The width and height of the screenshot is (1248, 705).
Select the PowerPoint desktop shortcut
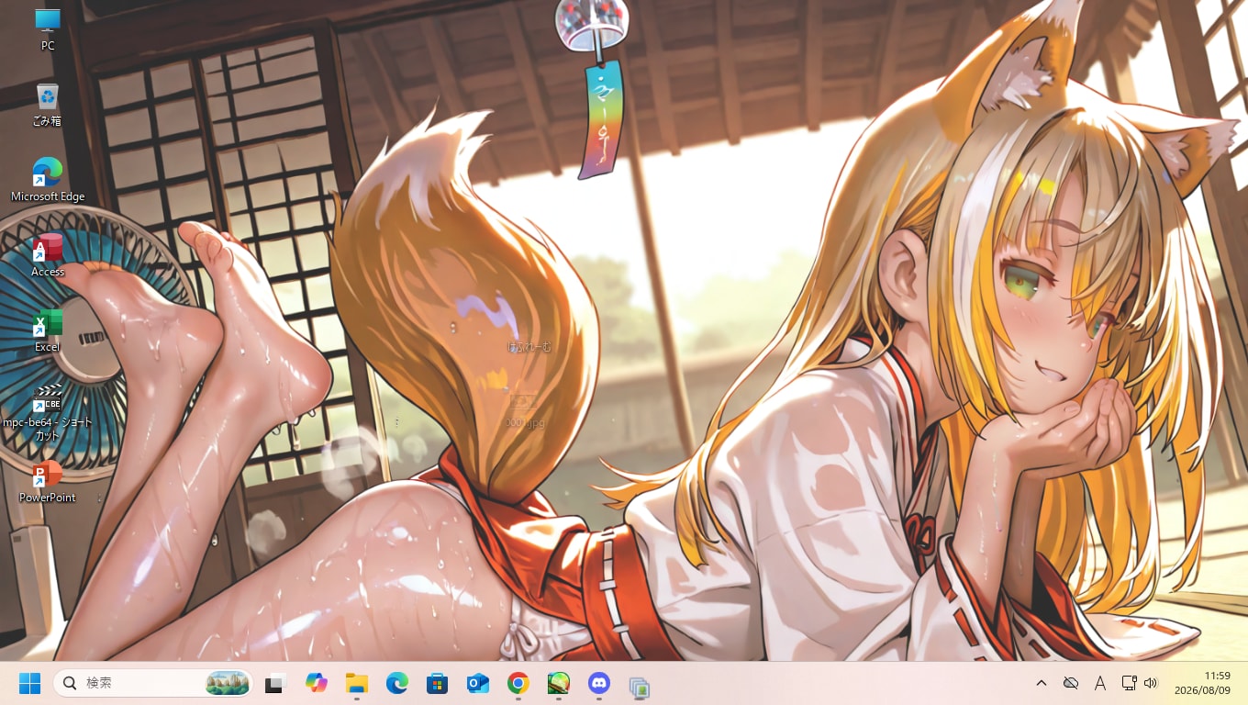tap(48, 481)
